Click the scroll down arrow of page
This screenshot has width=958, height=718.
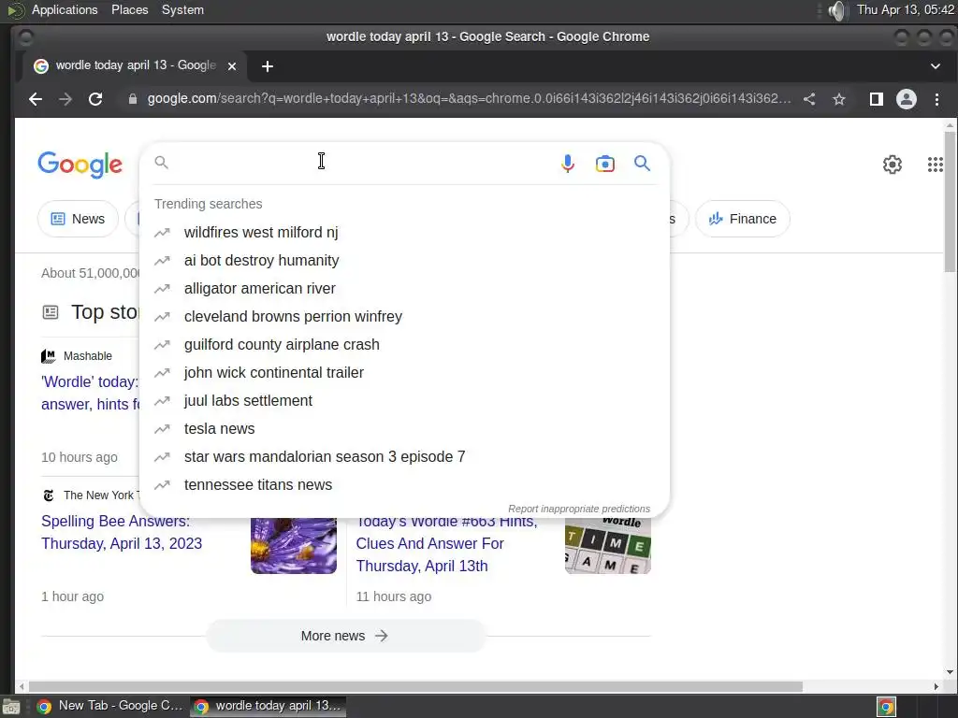coord(949,672)
